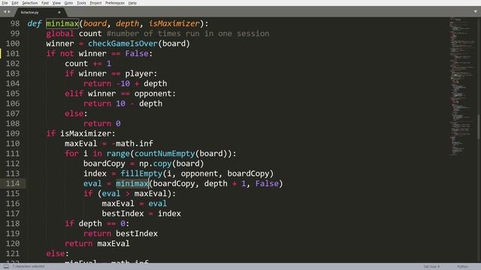This screenshot has height=270, width=481.
Task: Click the False keyword on line 101
Action: 137,54
